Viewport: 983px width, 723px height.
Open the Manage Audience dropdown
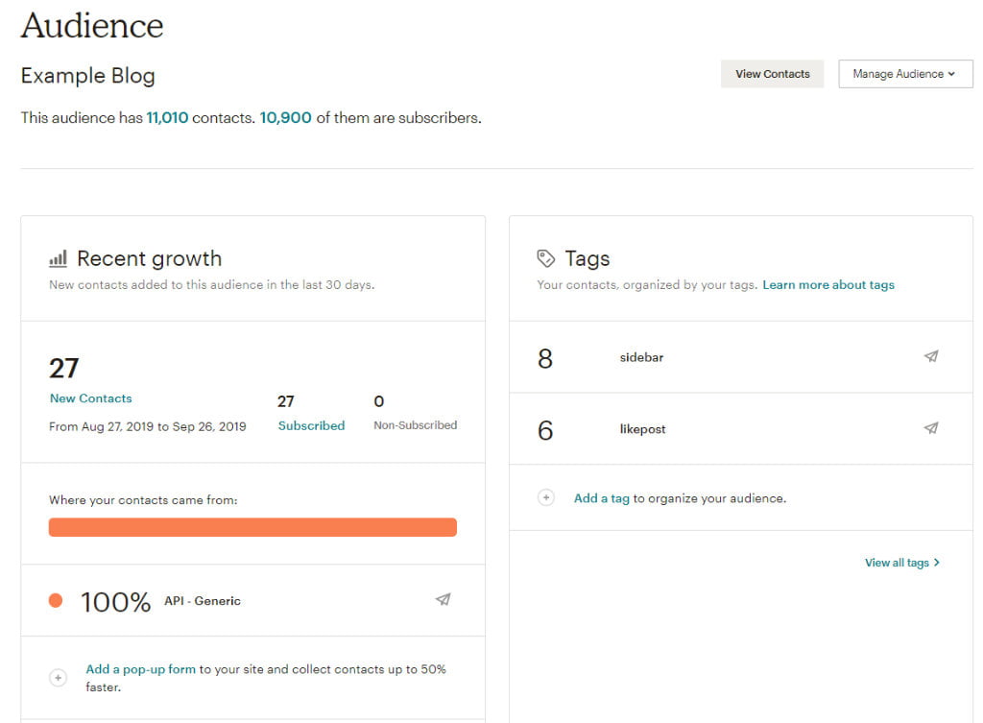click(x=905, y=74)
